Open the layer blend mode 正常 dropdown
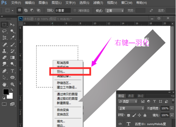The width and height of the screenshot is (176, 127). [131, 108]
